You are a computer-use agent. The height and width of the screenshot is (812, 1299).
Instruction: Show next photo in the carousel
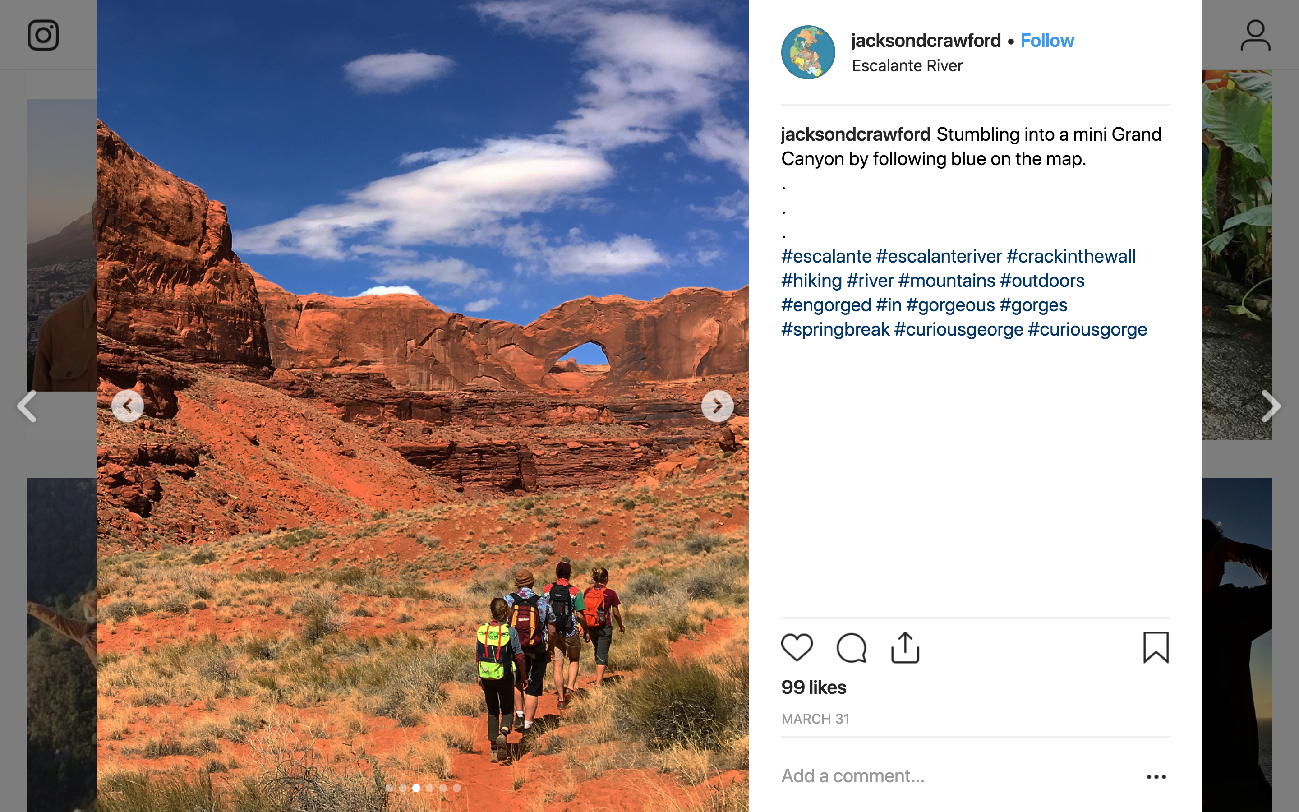tap(717, 406)
